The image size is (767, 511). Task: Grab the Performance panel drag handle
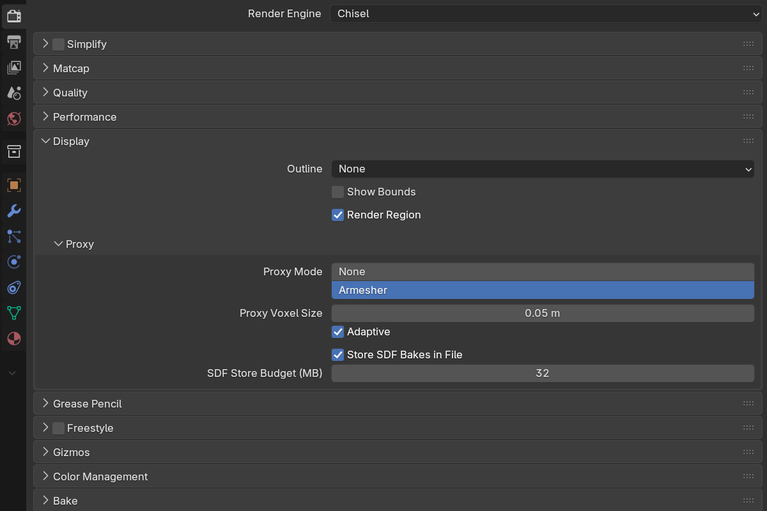[748, 117]
